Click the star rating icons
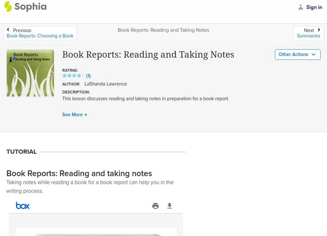327x236 pixels. coord(74,76)
